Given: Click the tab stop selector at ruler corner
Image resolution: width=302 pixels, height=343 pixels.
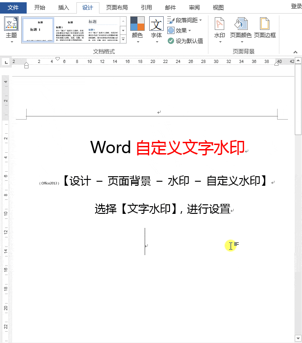Looking at the screenshot, I should 6,63.
